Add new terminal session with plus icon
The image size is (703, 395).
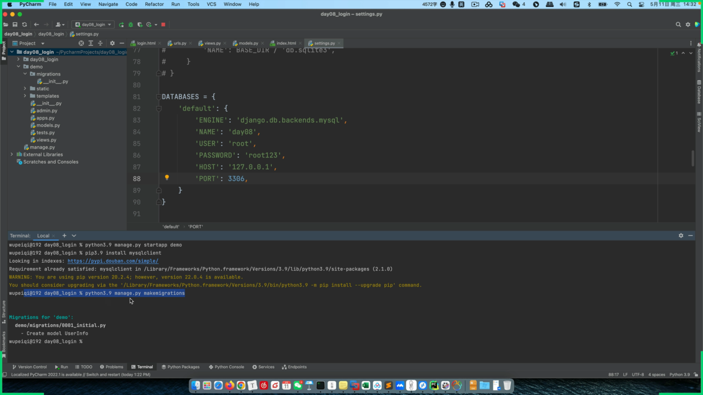coord(64,236)
